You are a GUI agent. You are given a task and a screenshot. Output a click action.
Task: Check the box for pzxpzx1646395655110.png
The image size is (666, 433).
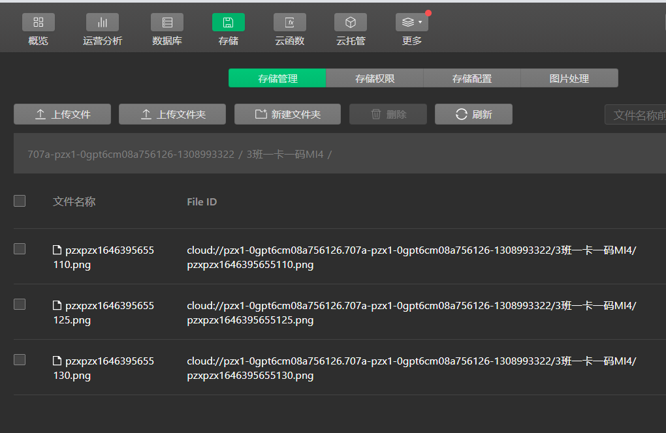pyautogui.click(x=20, y=248)
